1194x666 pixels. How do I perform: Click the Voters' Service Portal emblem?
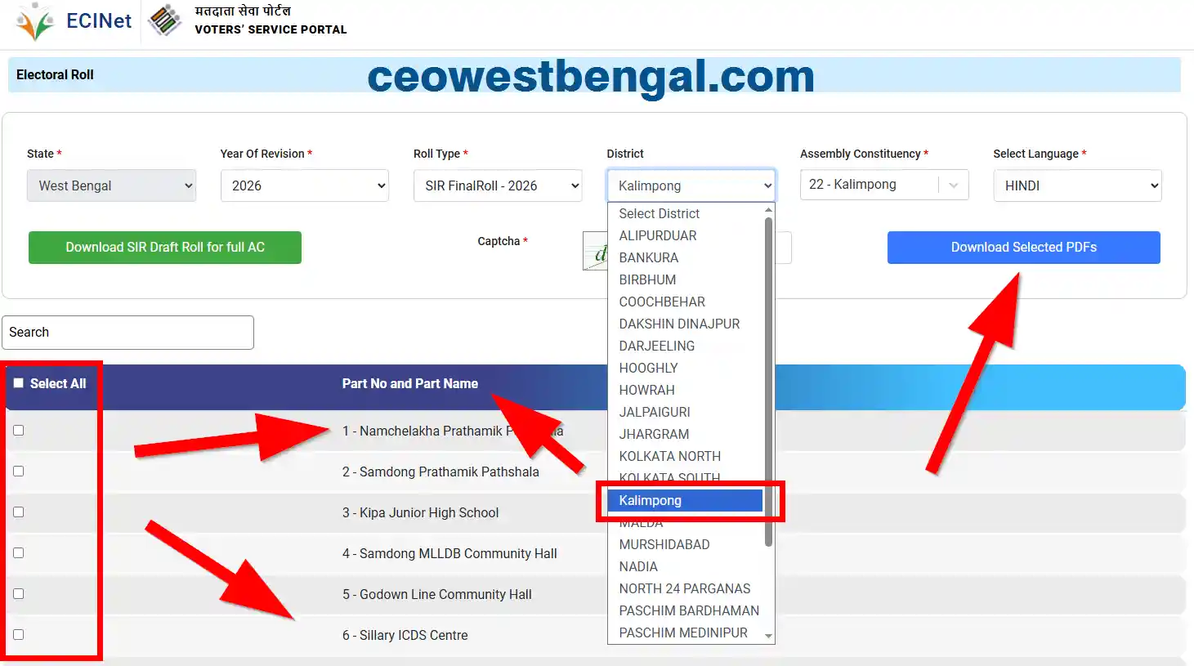point(165,20)
